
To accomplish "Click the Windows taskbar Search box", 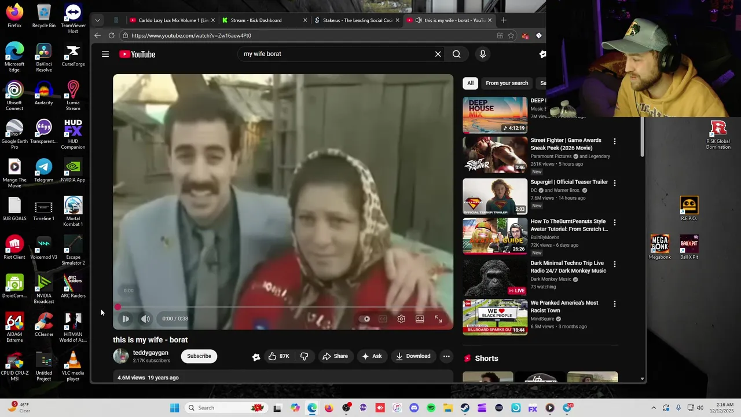I will [226, 408].
